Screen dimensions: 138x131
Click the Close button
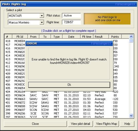click(x=35, y=124)
